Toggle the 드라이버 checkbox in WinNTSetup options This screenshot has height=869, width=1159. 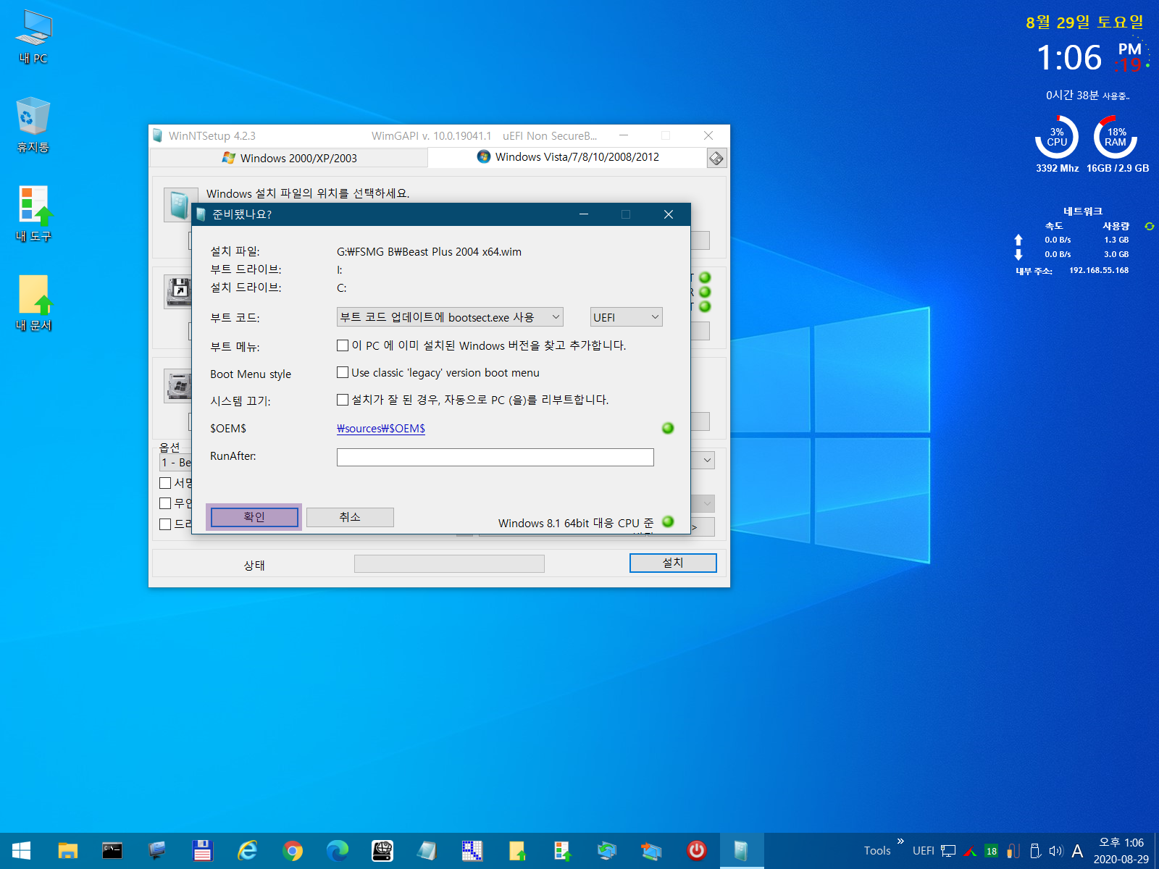pos(165,524)
